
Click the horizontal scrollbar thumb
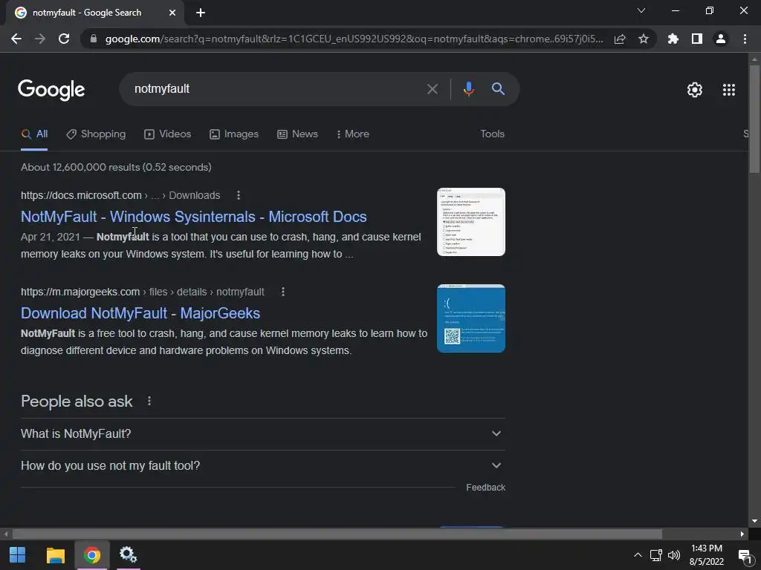point(337,534)
